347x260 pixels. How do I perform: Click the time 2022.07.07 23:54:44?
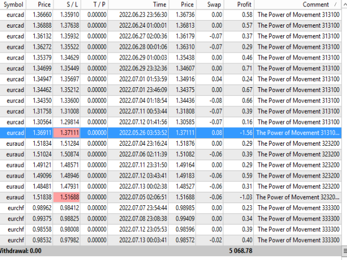143,208
